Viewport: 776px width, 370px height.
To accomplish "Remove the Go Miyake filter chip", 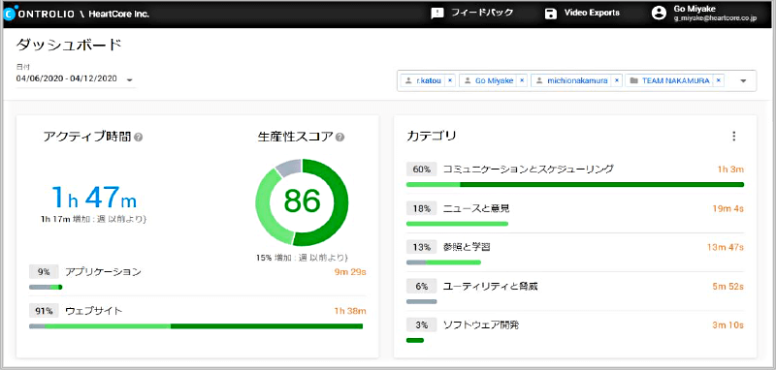I will [x=521, y=80].
